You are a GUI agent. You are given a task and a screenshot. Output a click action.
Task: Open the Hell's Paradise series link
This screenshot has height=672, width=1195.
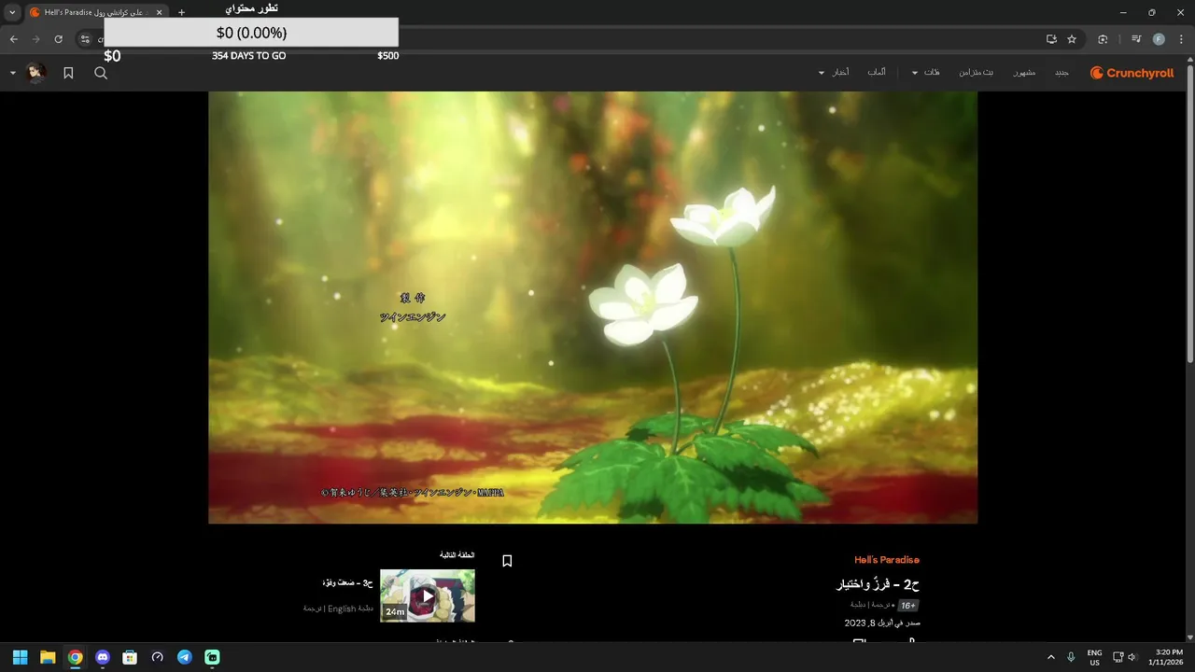point(887,560)
